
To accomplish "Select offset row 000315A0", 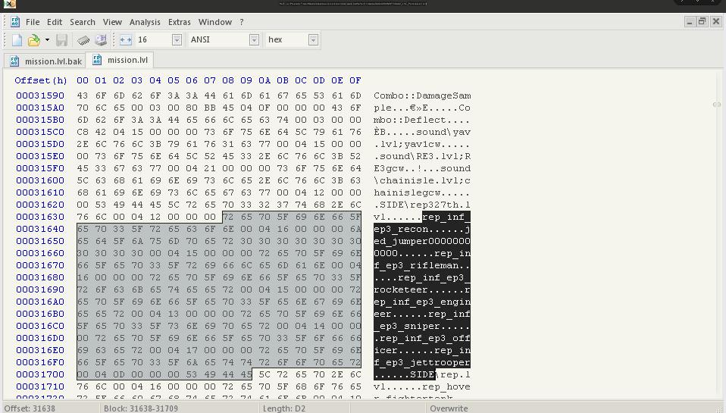I will pyautogui.click(x=40, y=108).
